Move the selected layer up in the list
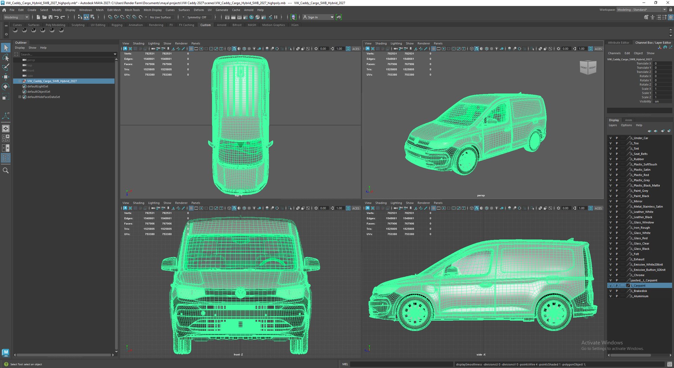This screenshot has height=368, width=674. click(x=649, y=131)
